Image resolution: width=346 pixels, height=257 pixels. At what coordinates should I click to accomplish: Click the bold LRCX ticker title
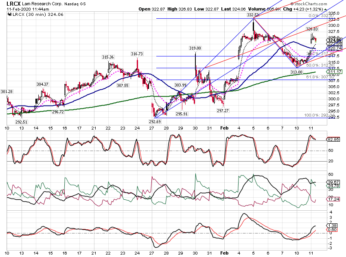[x=14, y=4]
